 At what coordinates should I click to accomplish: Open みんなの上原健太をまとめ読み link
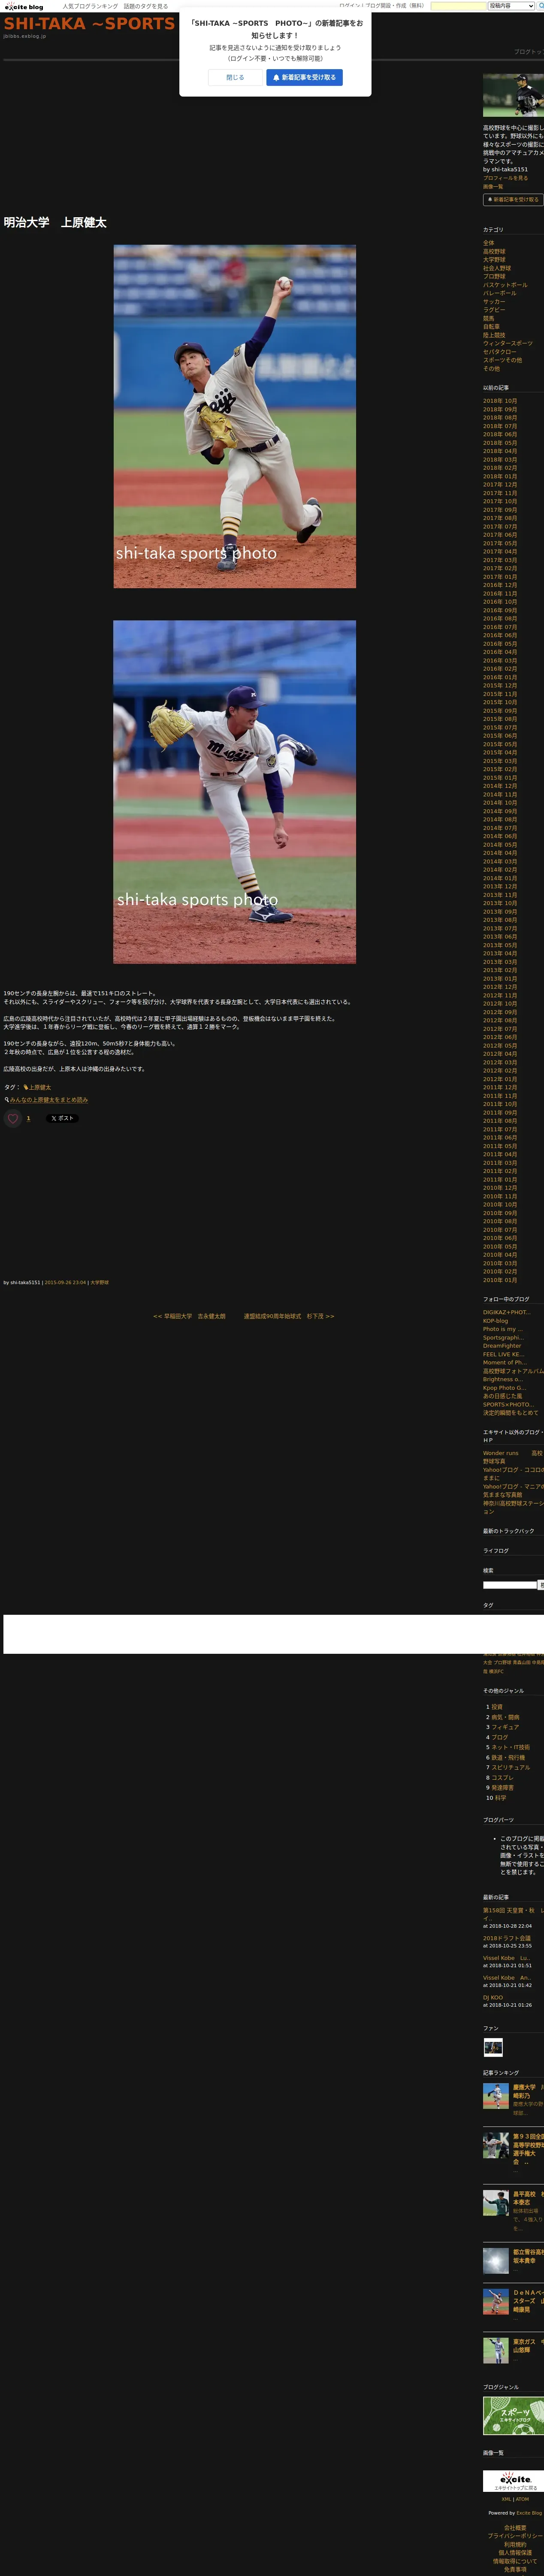click(49, 1100)
